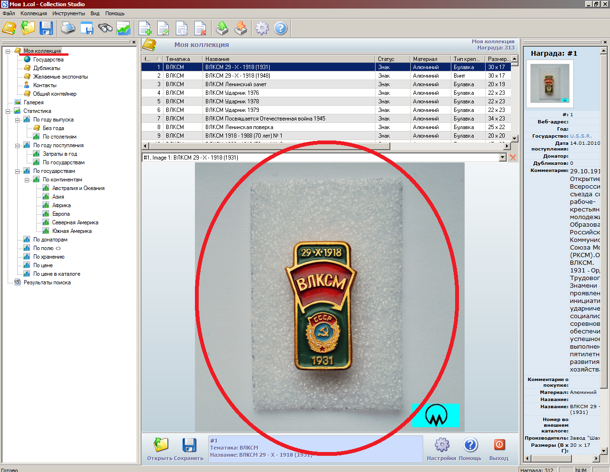
Task: Save the collection using the top toolbar floppy icon
Action: coord(46,28)
